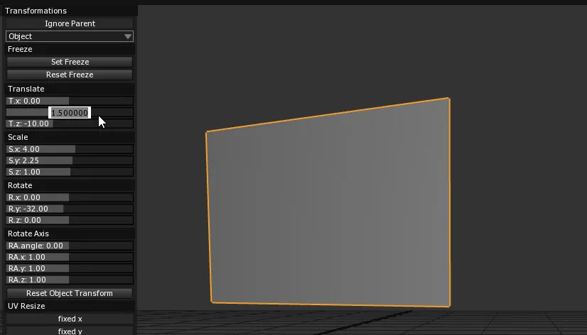Click the Scale section label
The height and width of the screenshot is (335, 587).
[x=18, y=137]
